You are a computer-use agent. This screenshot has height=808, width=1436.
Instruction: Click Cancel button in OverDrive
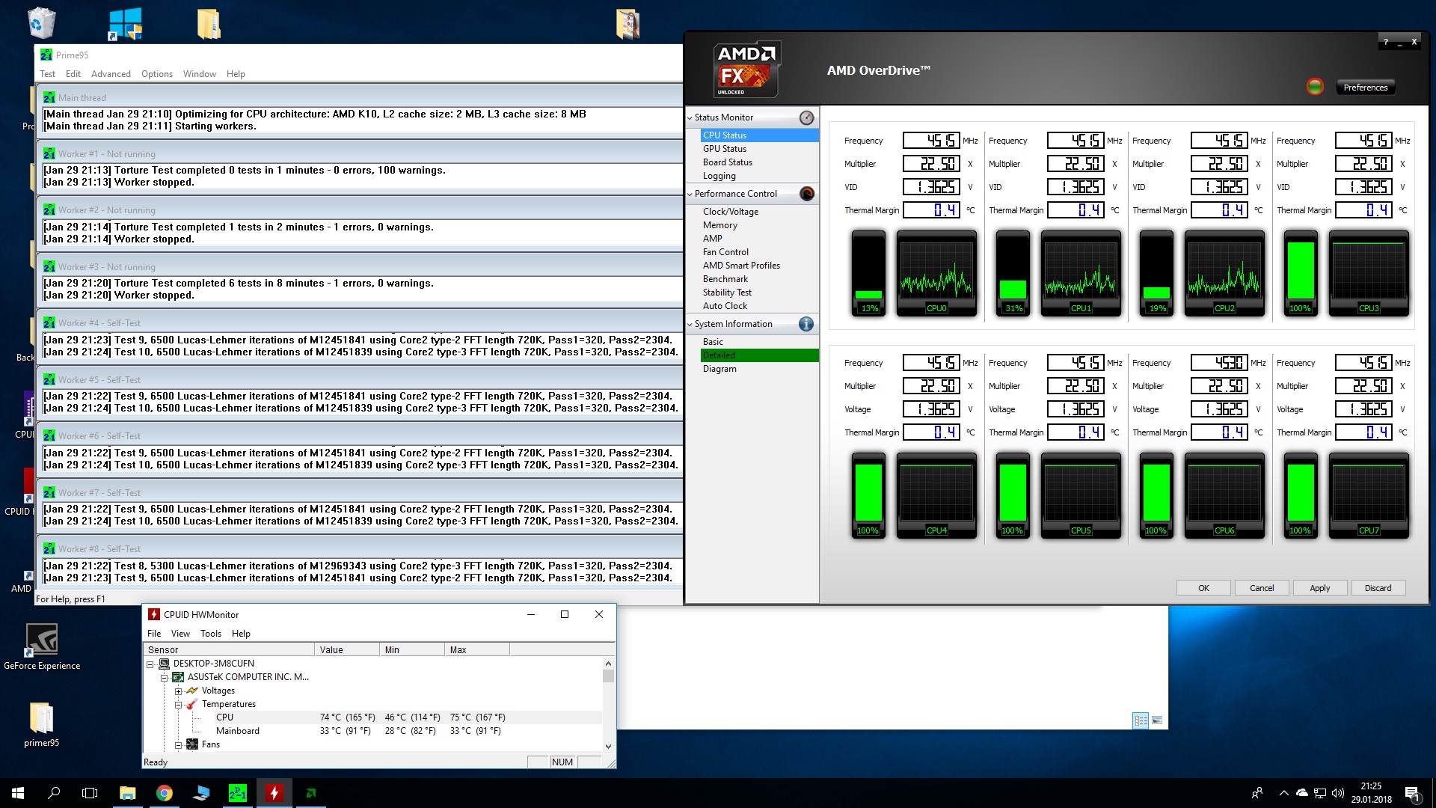[1262, 588]
